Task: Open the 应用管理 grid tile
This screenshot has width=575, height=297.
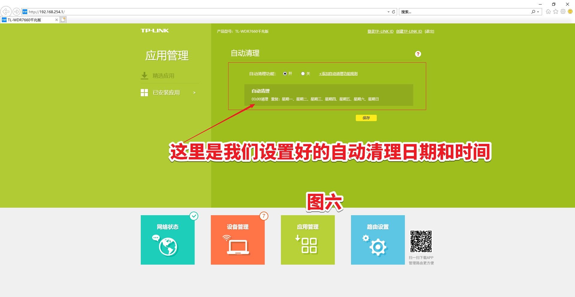Action: click(x=308, y=240)
